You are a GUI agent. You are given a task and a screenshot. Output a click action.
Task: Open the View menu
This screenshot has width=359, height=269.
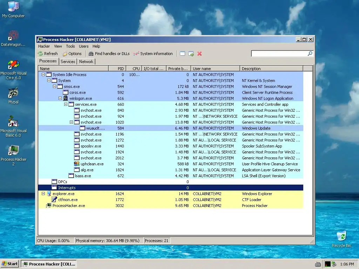pyautogui.click(x=58, y=46)
